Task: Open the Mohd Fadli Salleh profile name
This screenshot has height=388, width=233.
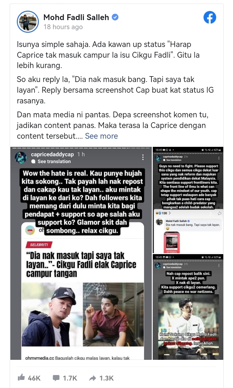Action: point(76,17)
